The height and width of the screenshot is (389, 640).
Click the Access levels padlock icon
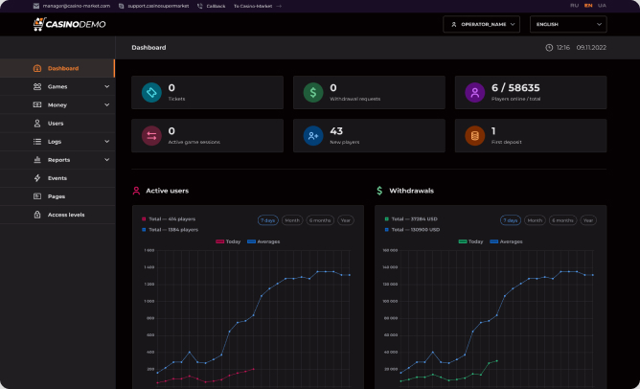click(36, 215)
